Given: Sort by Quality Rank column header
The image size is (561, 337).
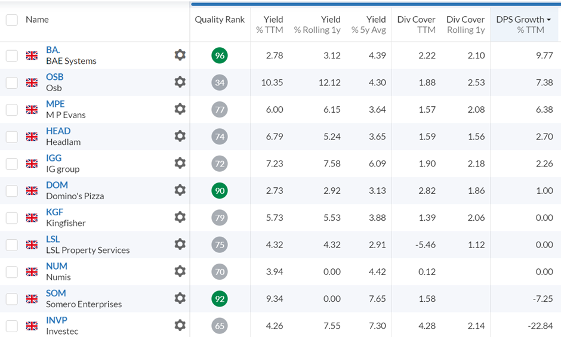Looking at the screenshot, I should (220, 20).
